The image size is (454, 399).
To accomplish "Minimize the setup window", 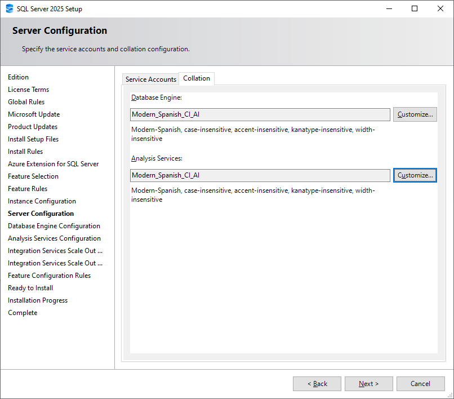I will tap(389, 8).
